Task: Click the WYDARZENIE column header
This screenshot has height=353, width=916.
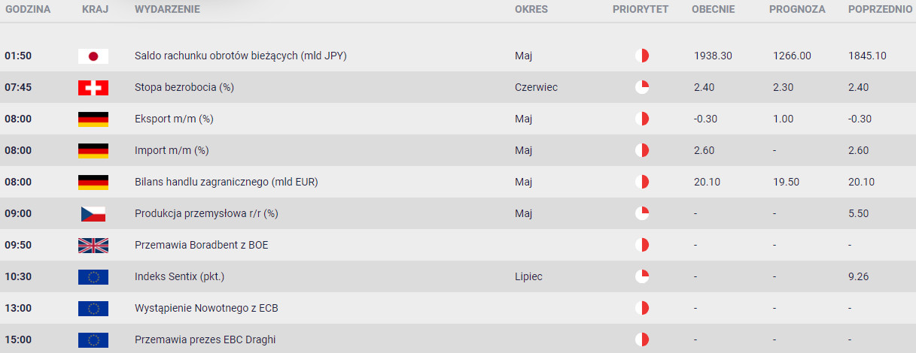Action: click(x=167, y=10)
